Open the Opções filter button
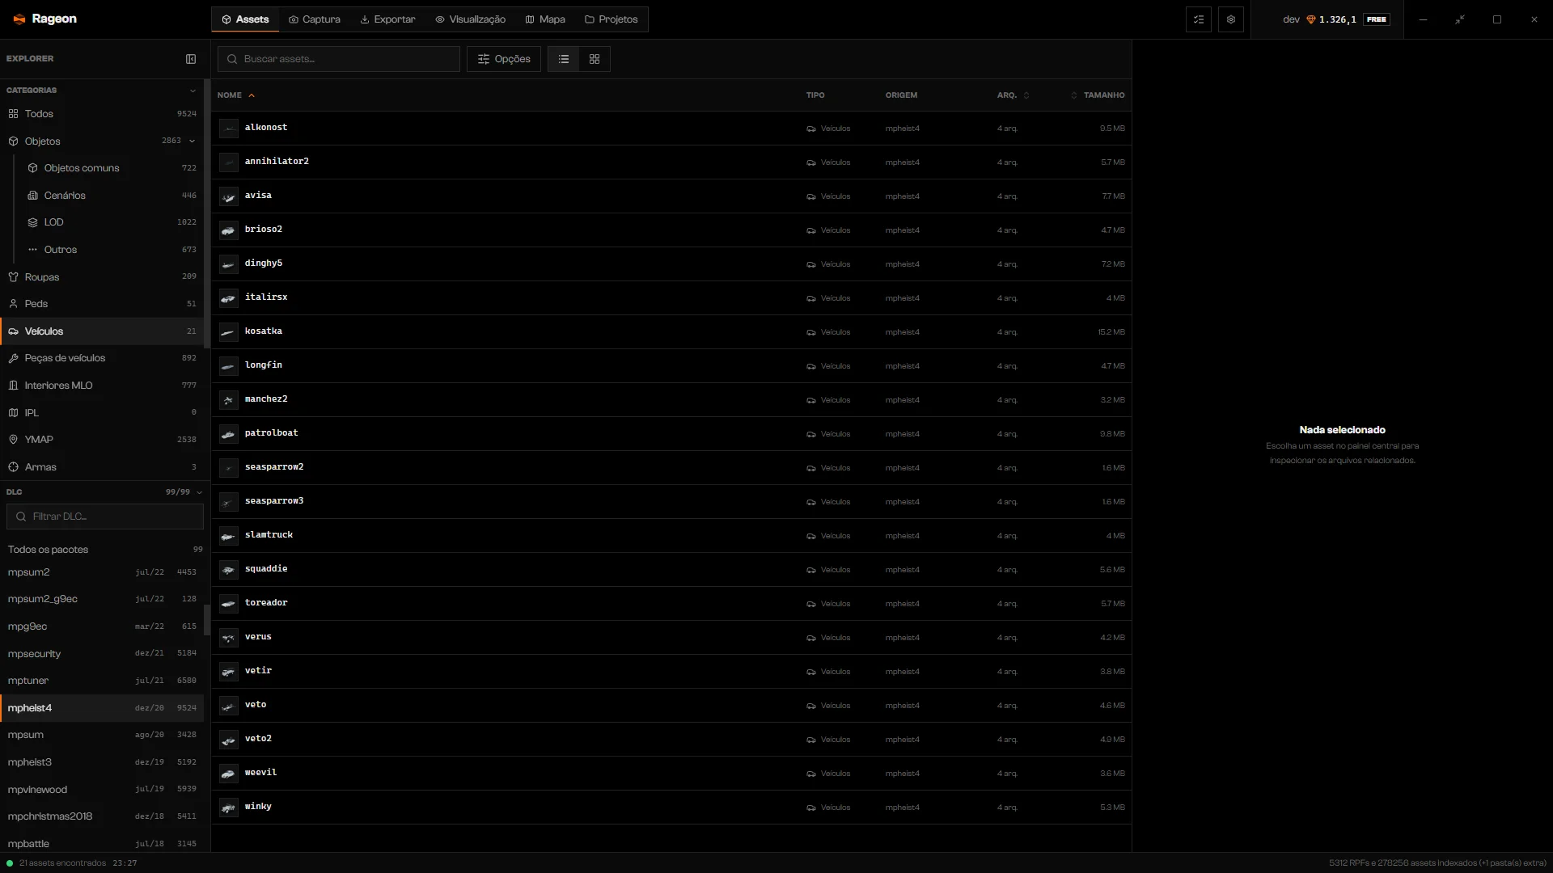The width and height of the screenshot is (1553, 873). click(504, 59)
